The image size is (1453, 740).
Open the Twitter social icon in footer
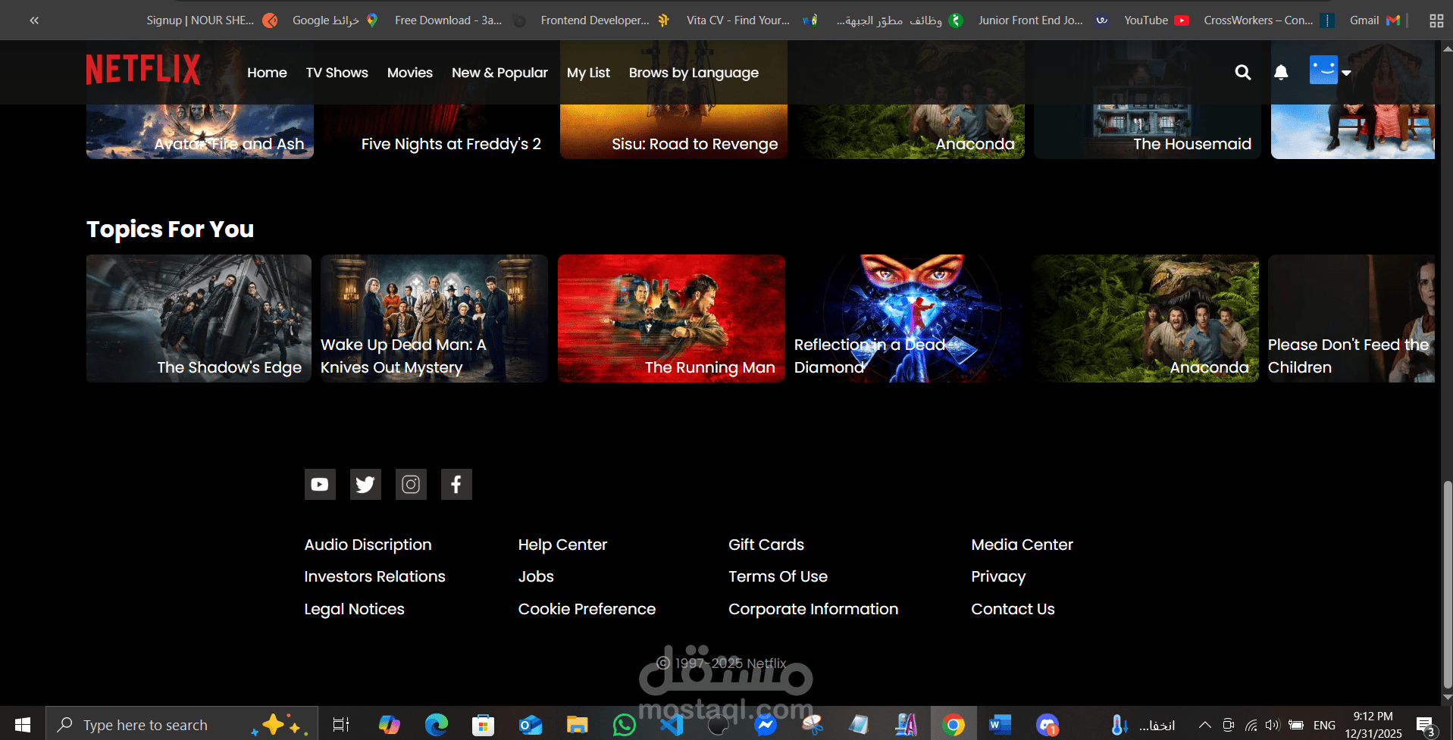coord(365,484)
